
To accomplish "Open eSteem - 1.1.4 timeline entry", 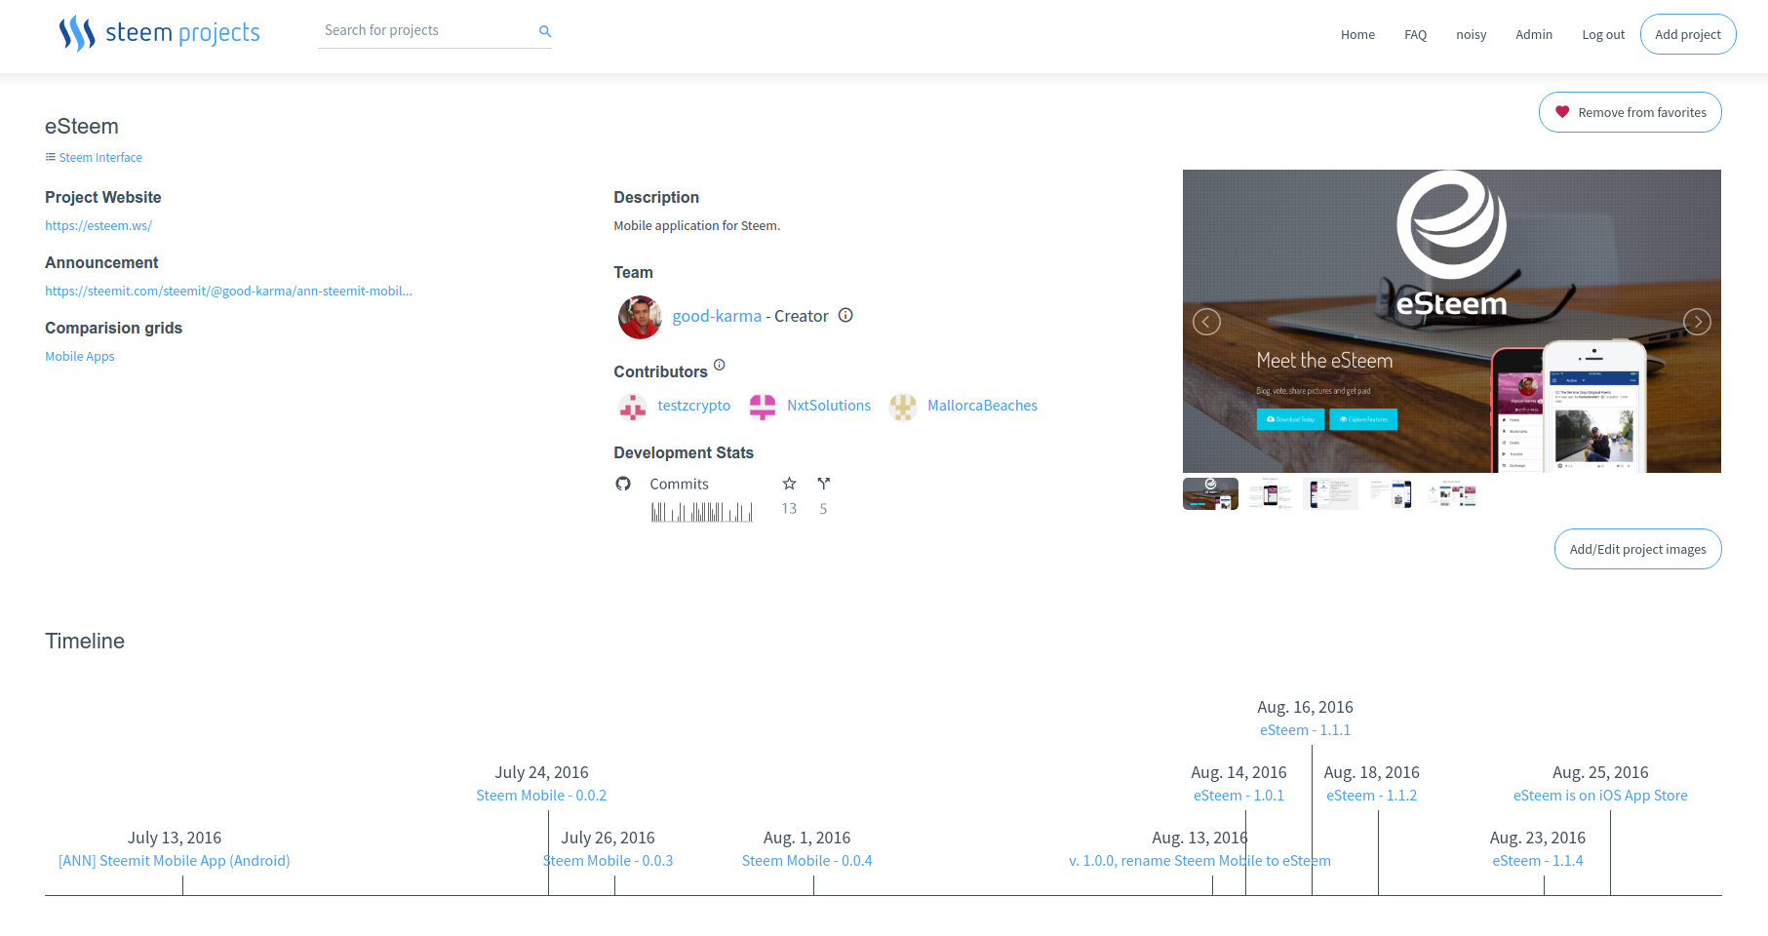I will tap(1537, 861).
